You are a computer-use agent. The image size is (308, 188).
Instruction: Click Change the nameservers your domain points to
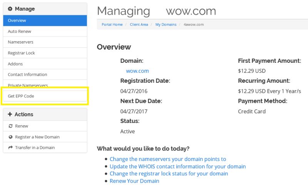[x=168, y=159]
